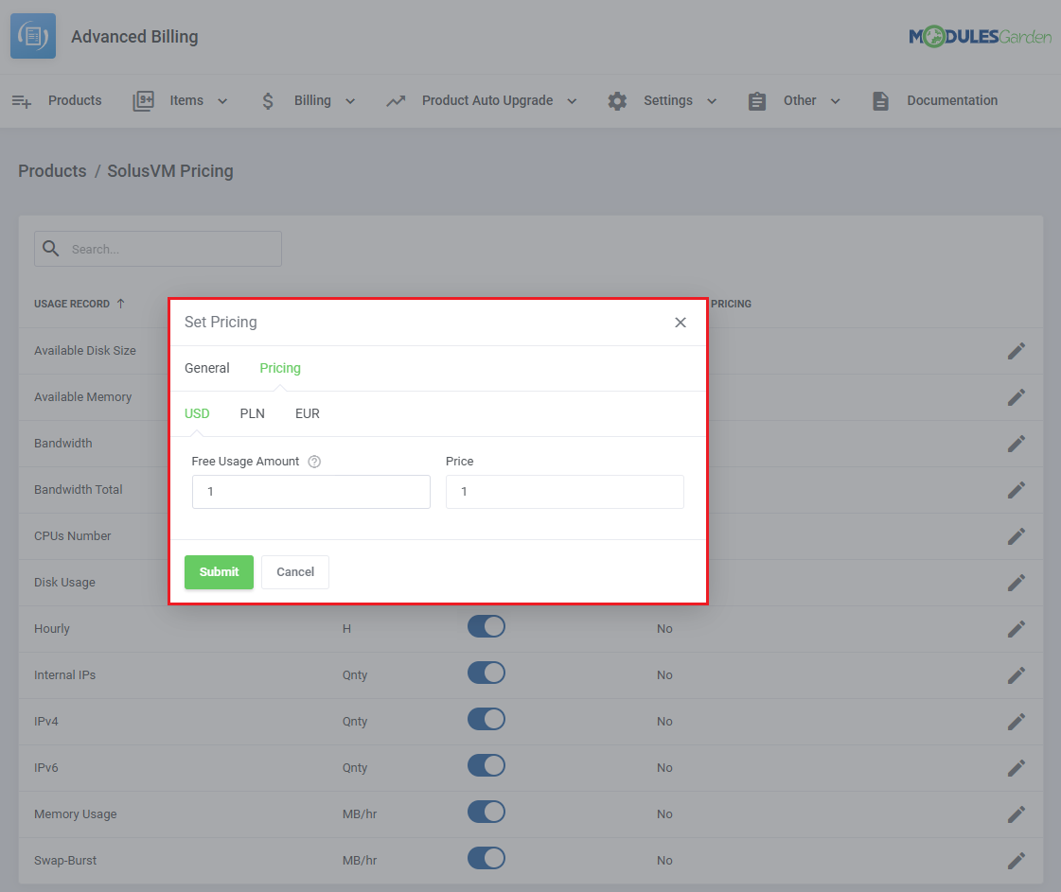The image size is (1061, 892).
Task: Edit the CPUs Number record
Action: [x=1017, y=536]
